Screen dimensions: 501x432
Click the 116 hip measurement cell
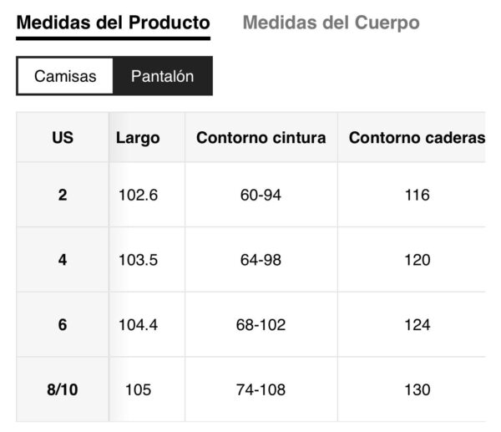[x=416, y=195]
